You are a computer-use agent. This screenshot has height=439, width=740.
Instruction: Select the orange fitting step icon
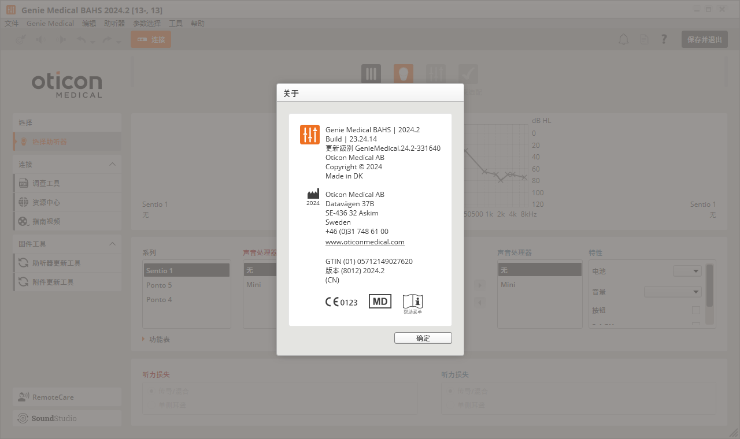coord(404,74)
